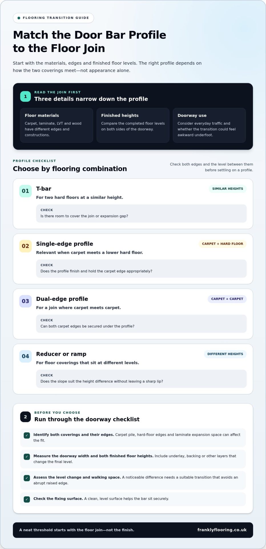Click the CARPET + HARD FLOOR tag
Viewport: 266px width, 549px height.
click(223, 244)
